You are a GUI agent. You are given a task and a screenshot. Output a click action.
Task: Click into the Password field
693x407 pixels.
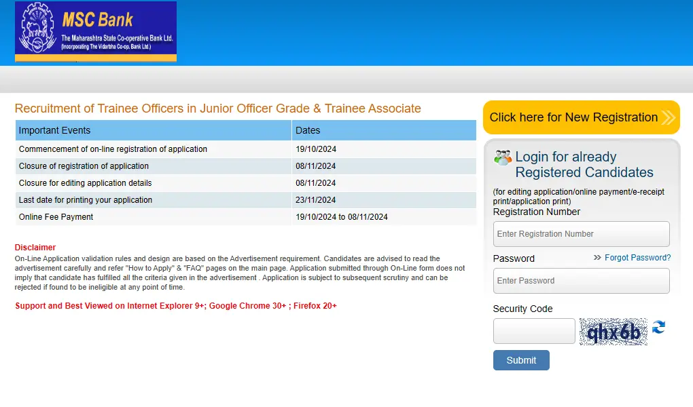581,281
